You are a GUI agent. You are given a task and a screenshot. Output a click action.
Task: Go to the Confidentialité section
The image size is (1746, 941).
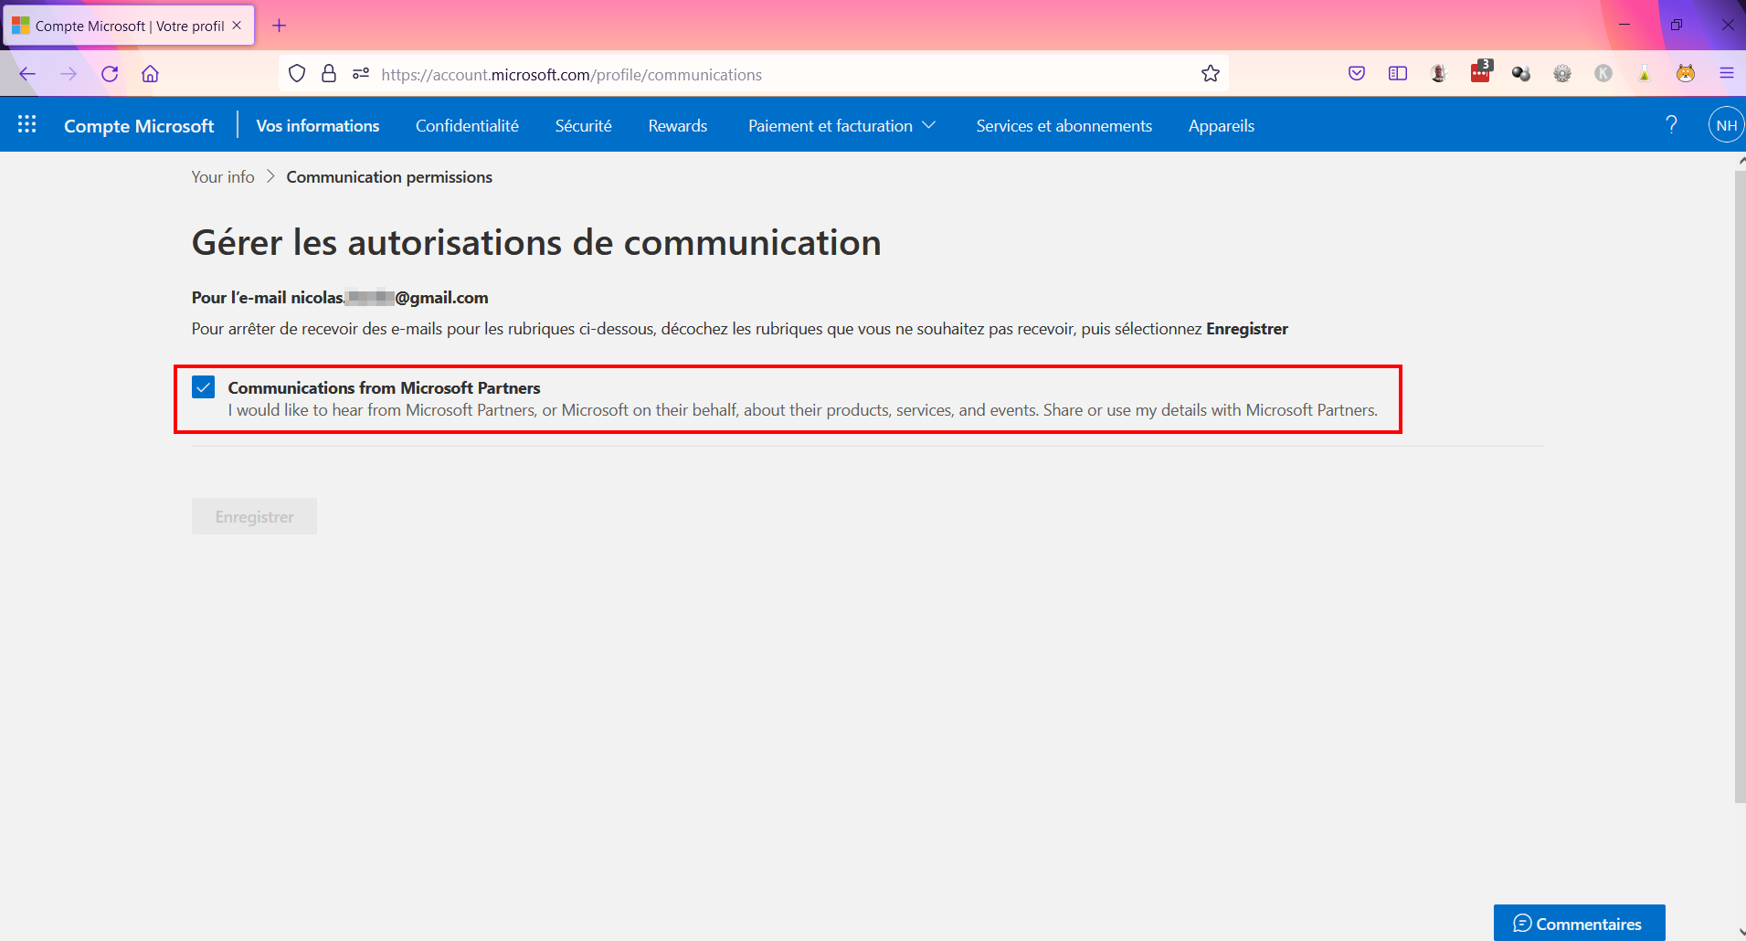(x=467, y=126)
